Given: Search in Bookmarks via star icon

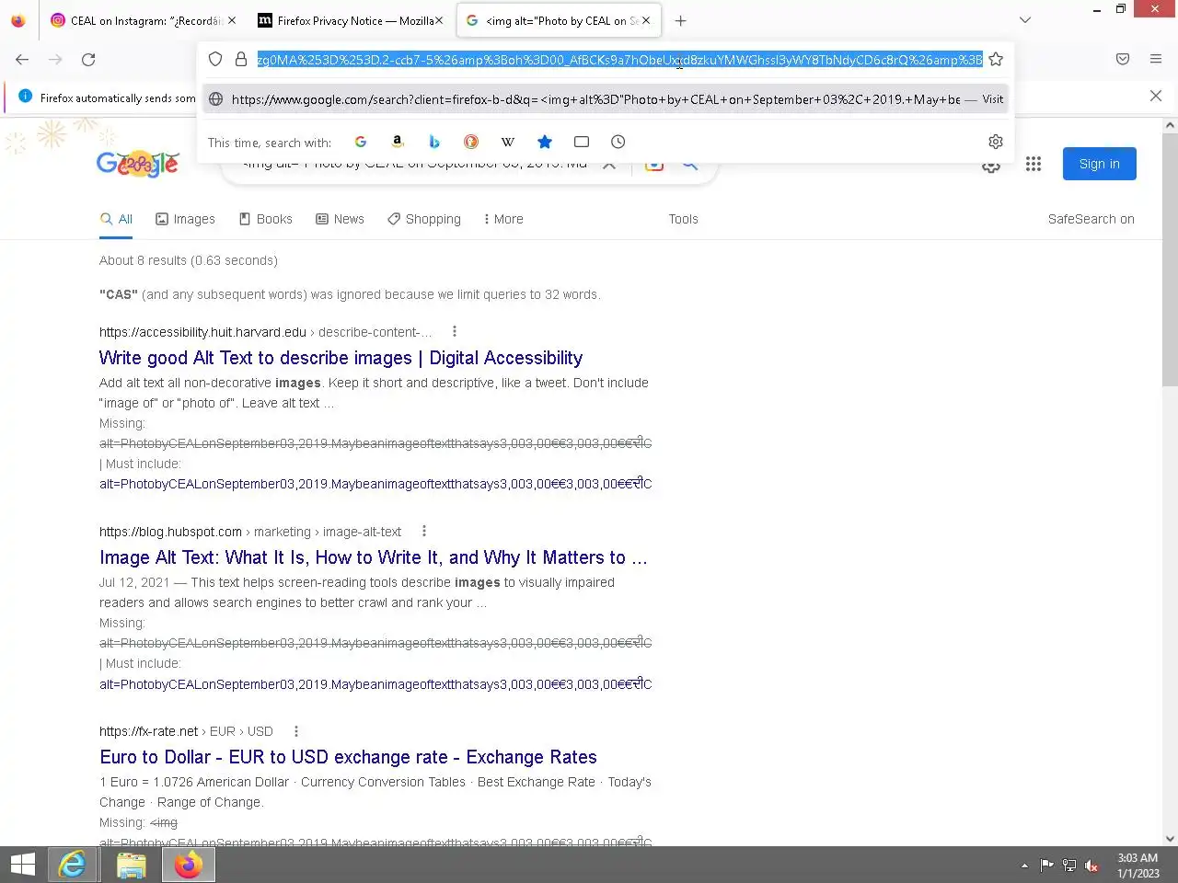Looking at the screenshot, I should click(545, 142).
